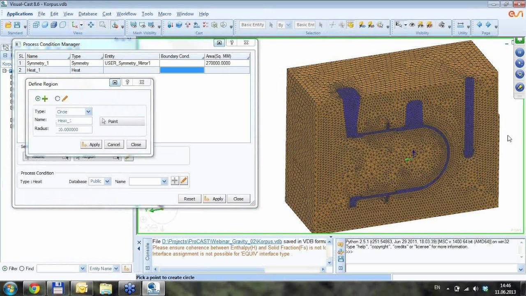Screen dimensions: 526x296
Task: Click the pan/move view arrows icon
Action: tap(91, 25)
